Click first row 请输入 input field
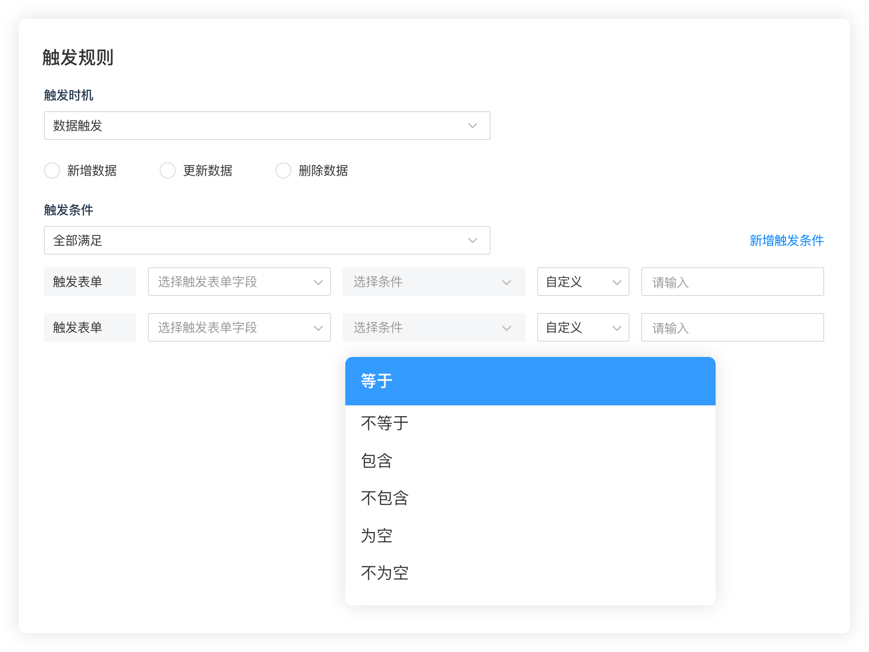The image size is (869, 652). (732, 282)
